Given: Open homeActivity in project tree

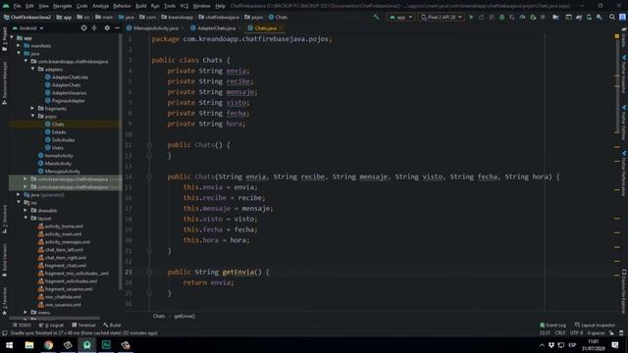Looking at the screenshot, I should tap(59, 155).
